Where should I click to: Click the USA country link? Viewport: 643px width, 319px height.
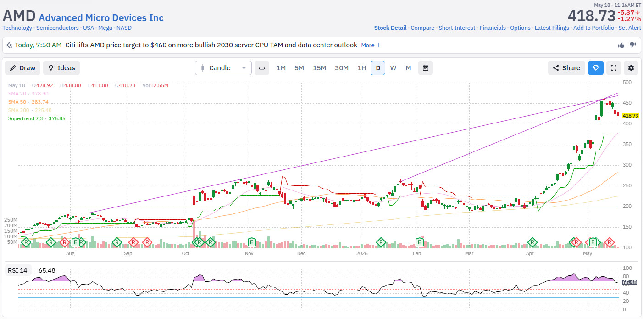[x=89, y=28]
